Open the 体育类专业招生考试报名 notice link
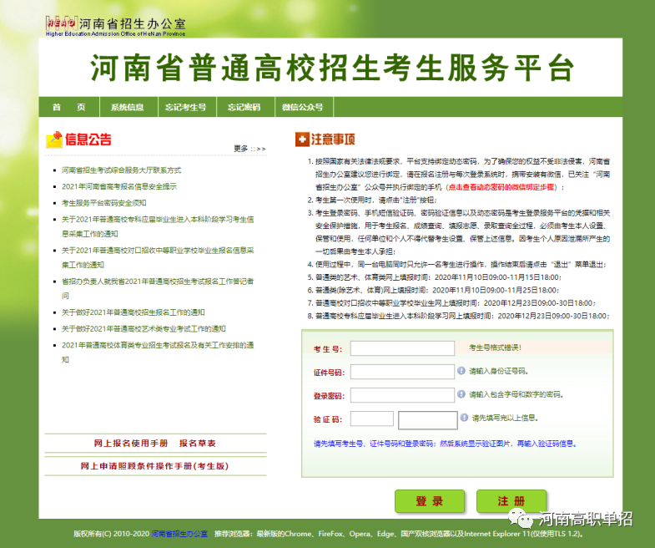Screen dimensions: 655x548 [158, 353]
